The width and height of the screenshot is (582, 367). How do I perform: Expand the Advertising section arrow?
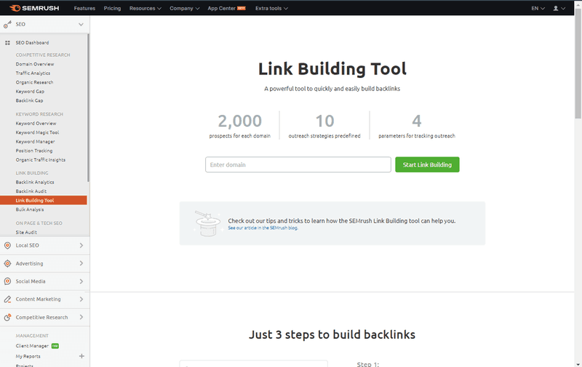(81, 264)
